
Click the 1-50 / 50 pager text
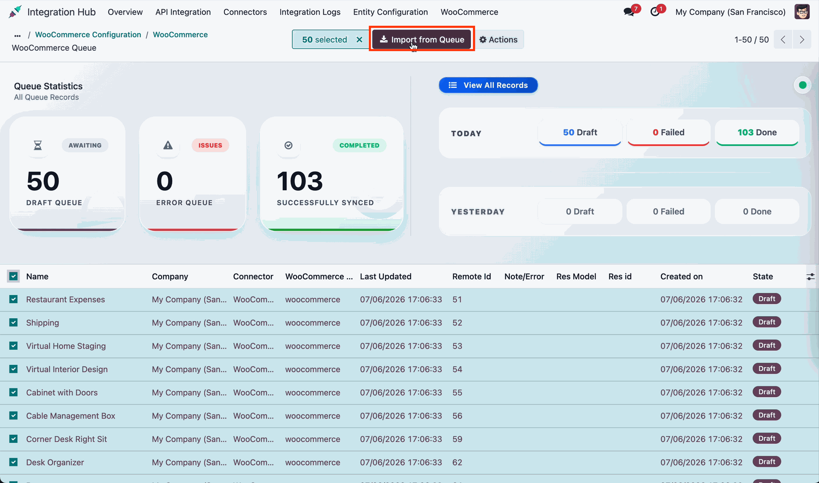[x=751, y=40]
